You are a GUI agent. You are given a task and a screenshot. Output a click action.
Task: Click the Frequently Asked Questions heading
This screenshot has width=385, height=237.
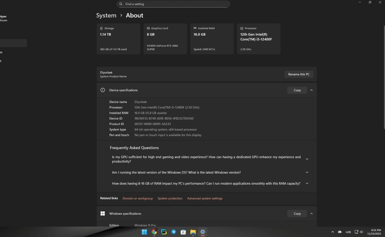[x=134, y=148]
